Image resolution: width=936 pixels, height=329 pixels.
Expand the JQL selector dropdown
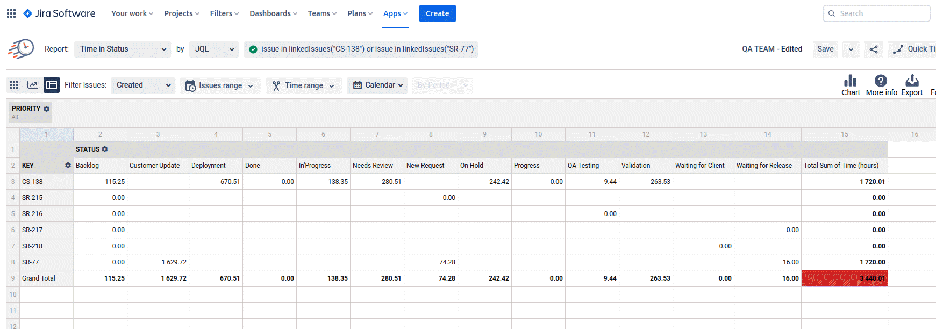(x=214, y=49)
